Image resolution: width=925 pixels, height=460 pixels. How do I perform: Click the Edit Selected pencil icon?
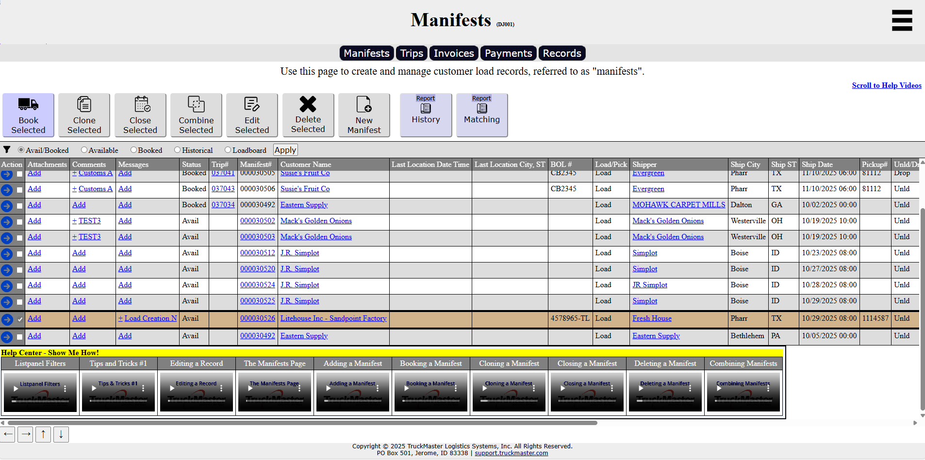[x=252, y=104]
